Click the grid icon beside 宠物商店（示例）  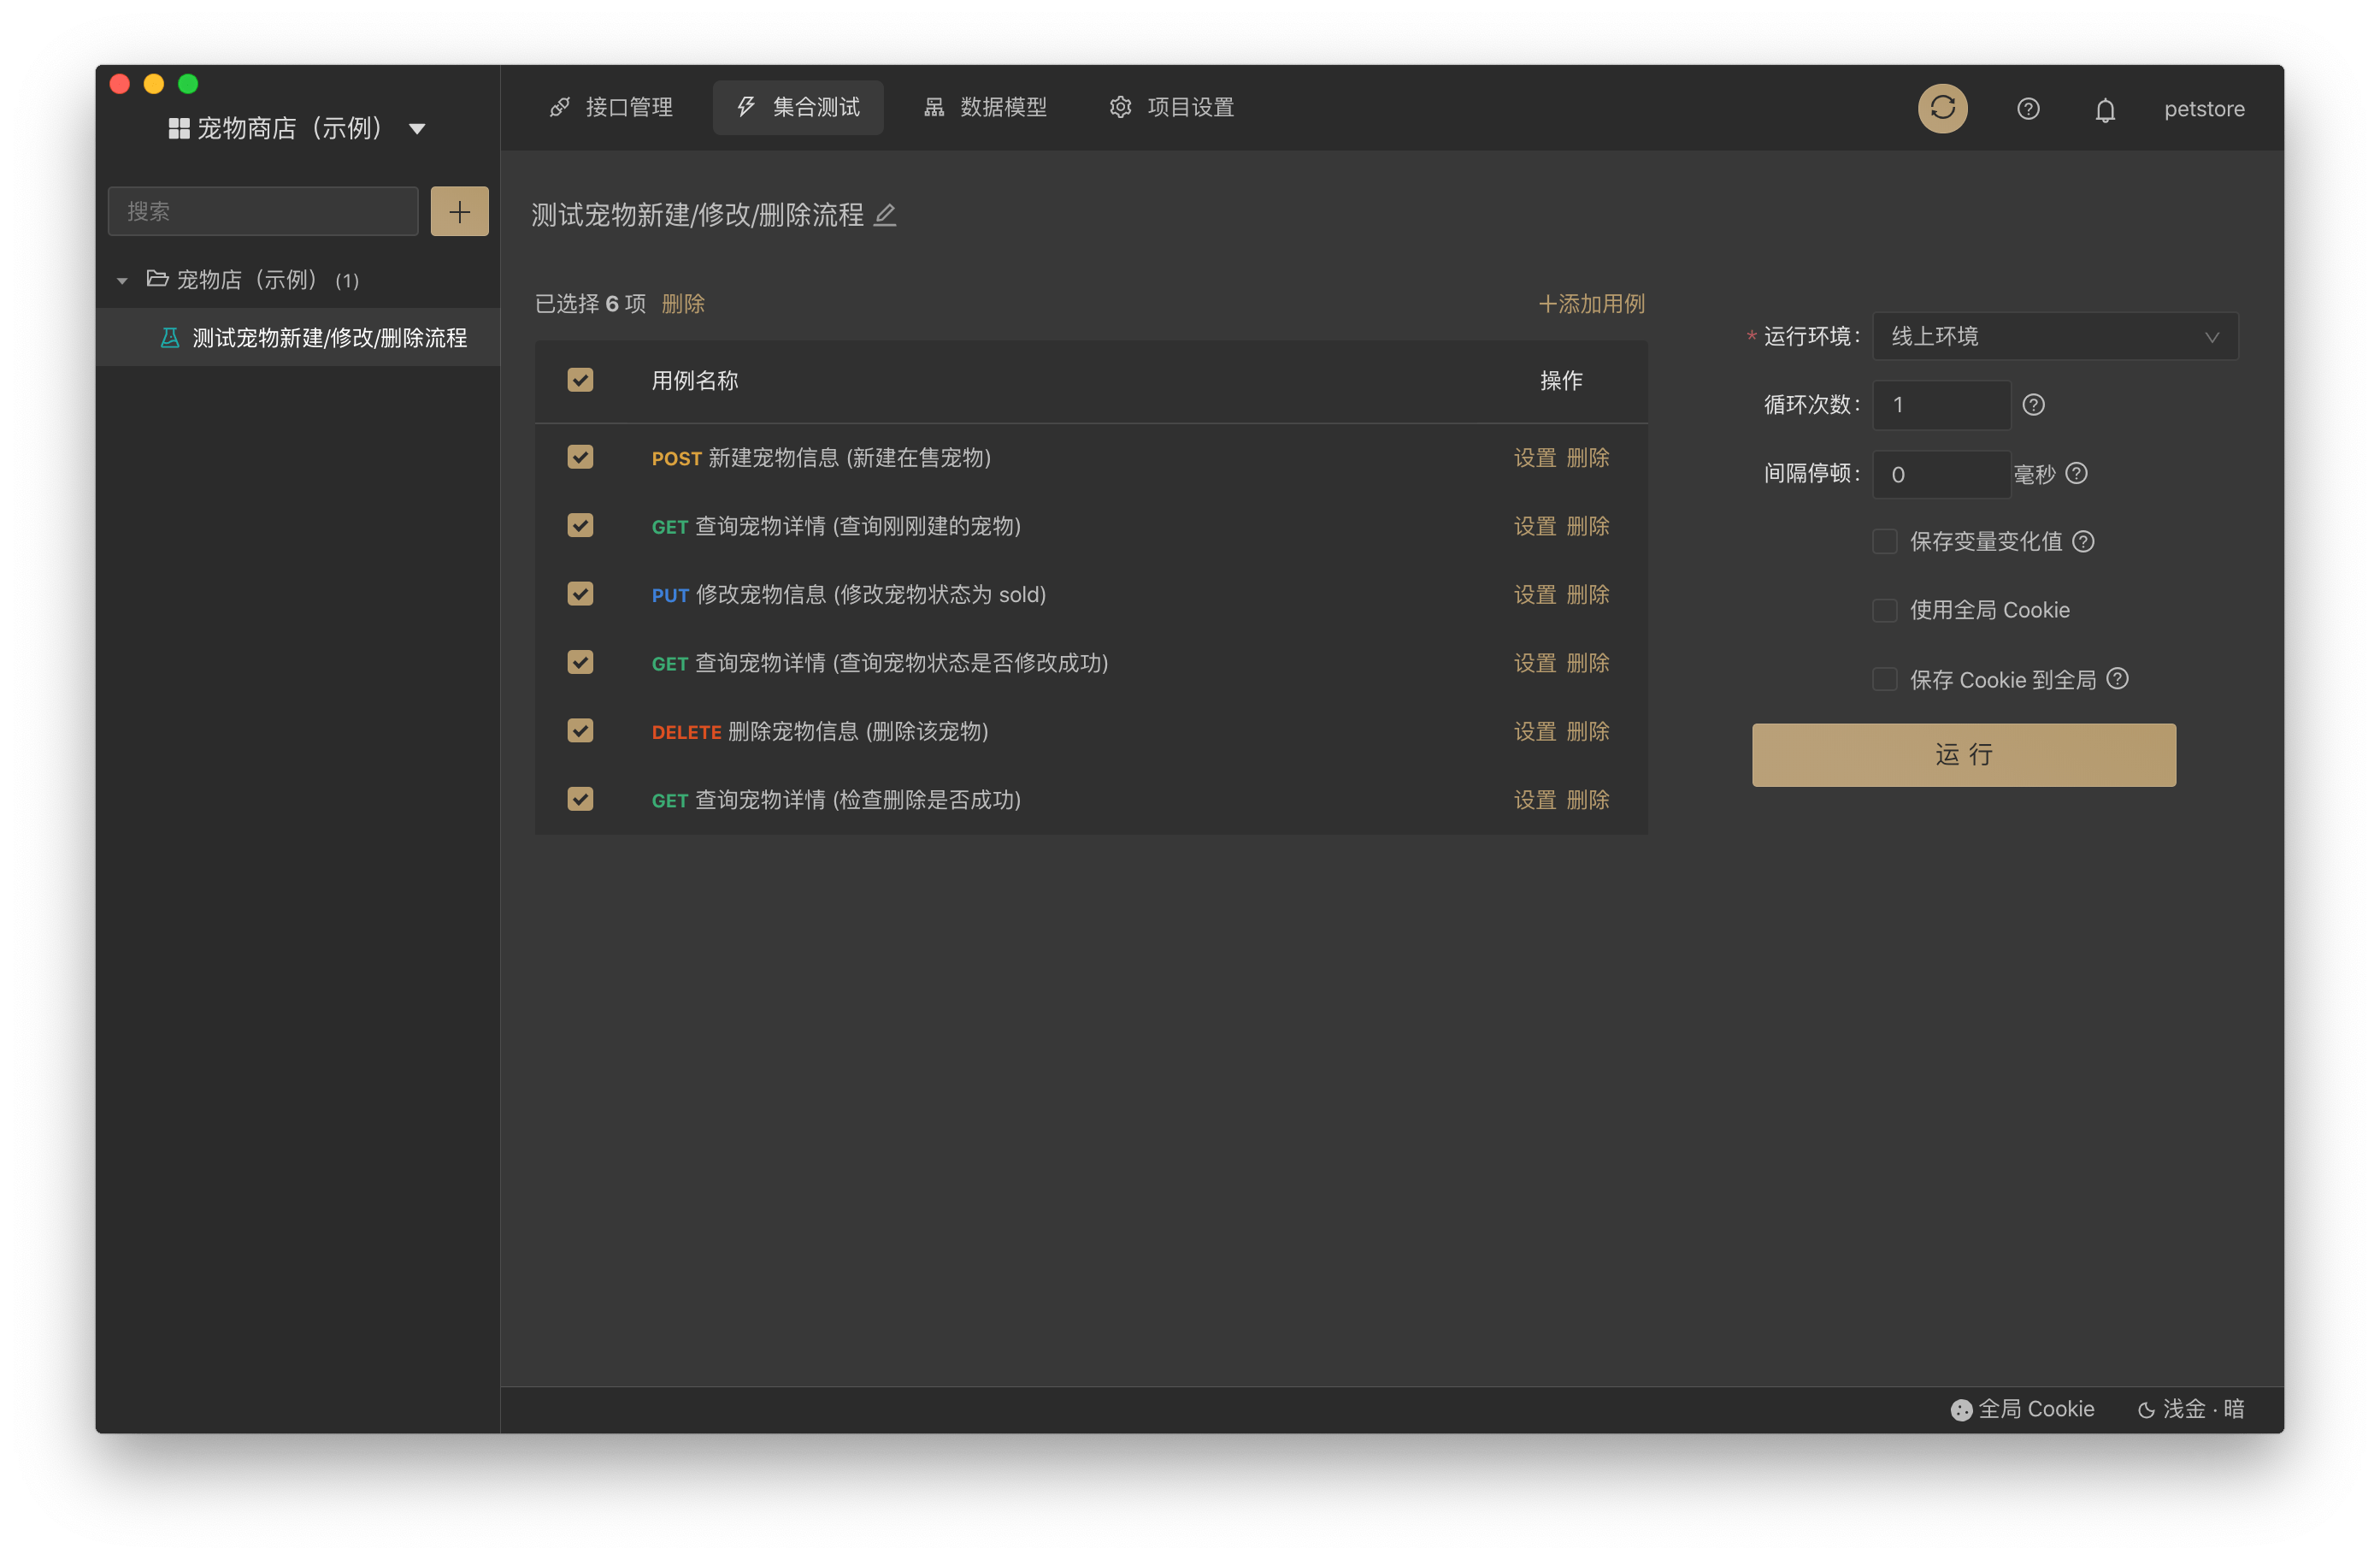(x=179, y=128)
